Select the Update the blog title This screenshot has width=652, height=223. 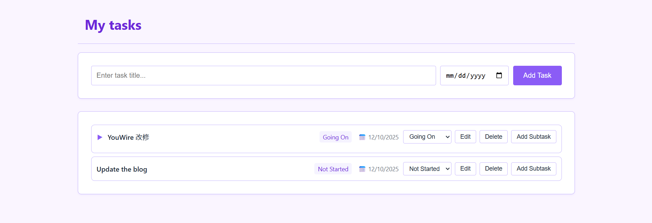coord(122,169)
